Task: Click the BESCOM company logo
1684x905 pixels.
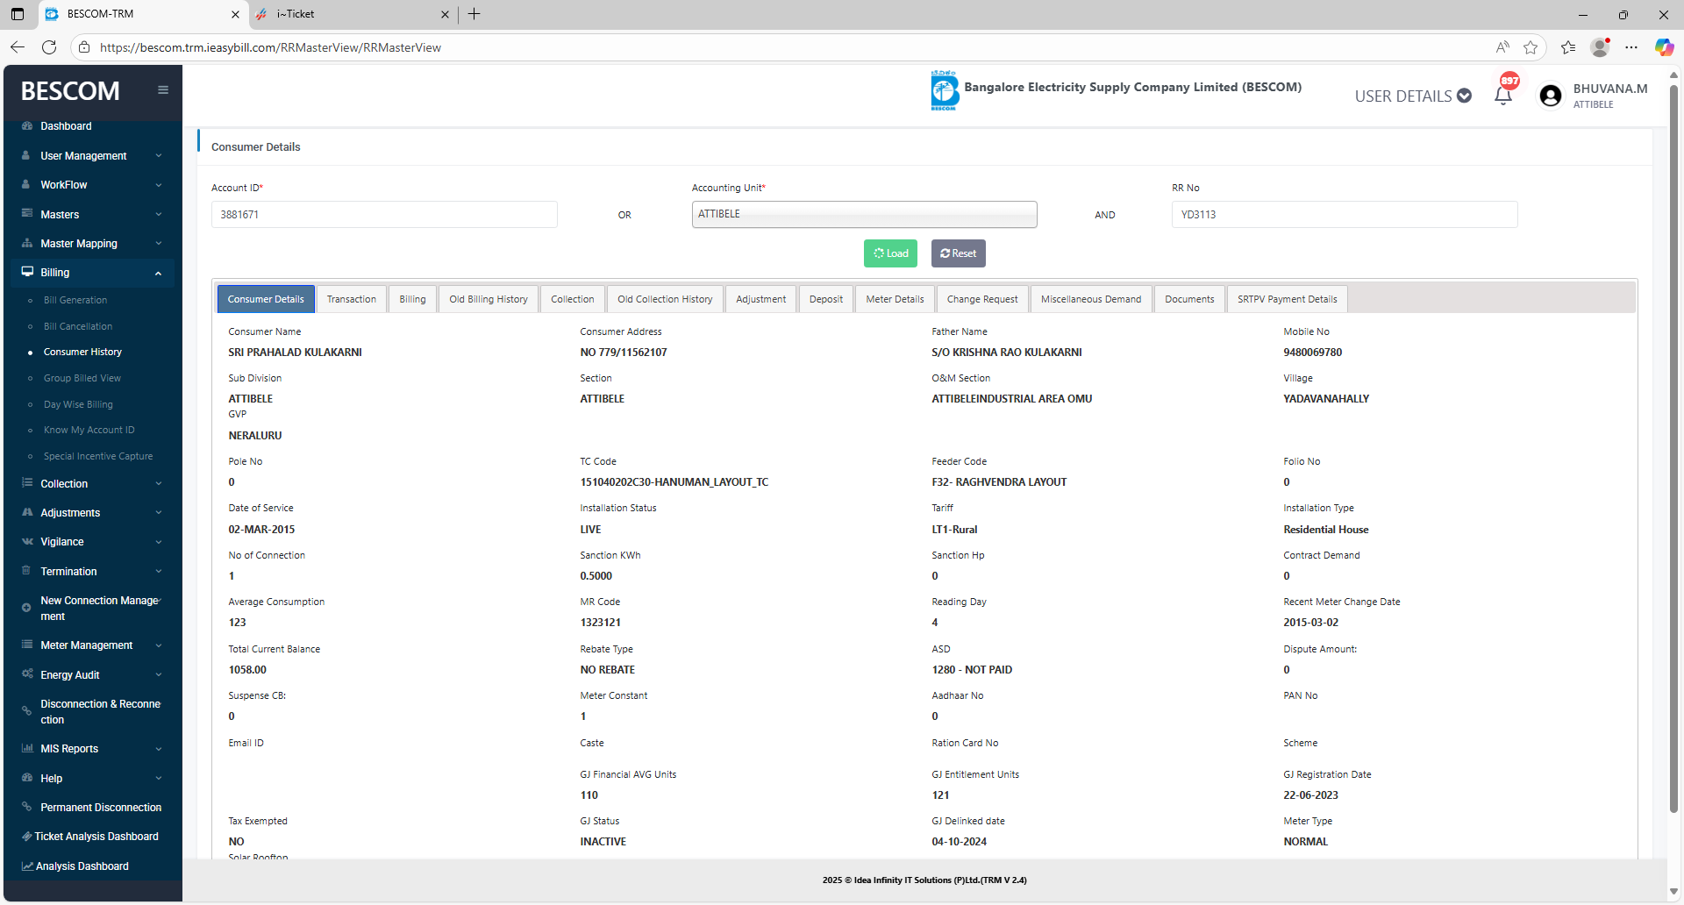Action: [x=945, y=89]
